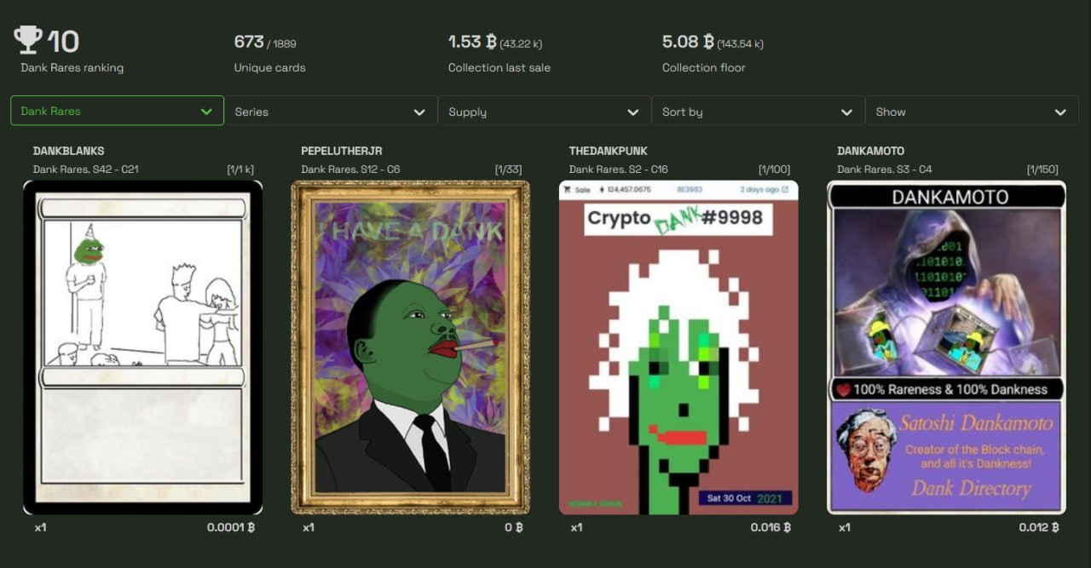Click the Series dropdown chevron arrow
The width and height of the screenshot is (1091, 568).
click(419, 112)
